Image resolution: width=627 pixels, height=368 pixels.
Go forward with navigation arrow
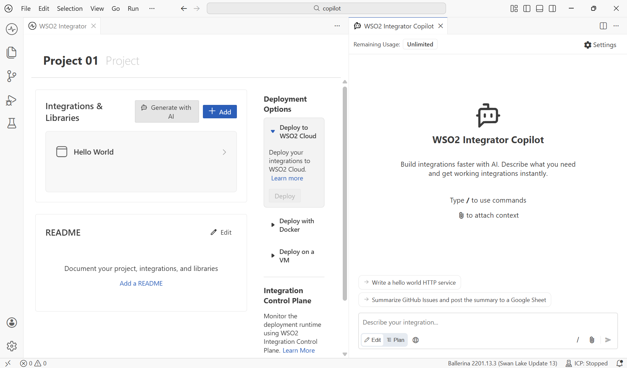197,8
